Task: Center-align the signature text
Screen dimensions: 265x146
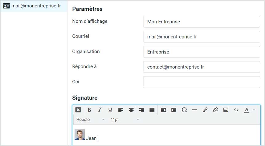Action: (x=131, y=110)
